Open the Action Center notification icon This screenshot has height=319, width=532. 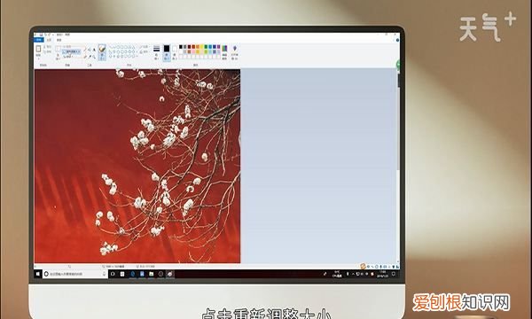point(394,274)
